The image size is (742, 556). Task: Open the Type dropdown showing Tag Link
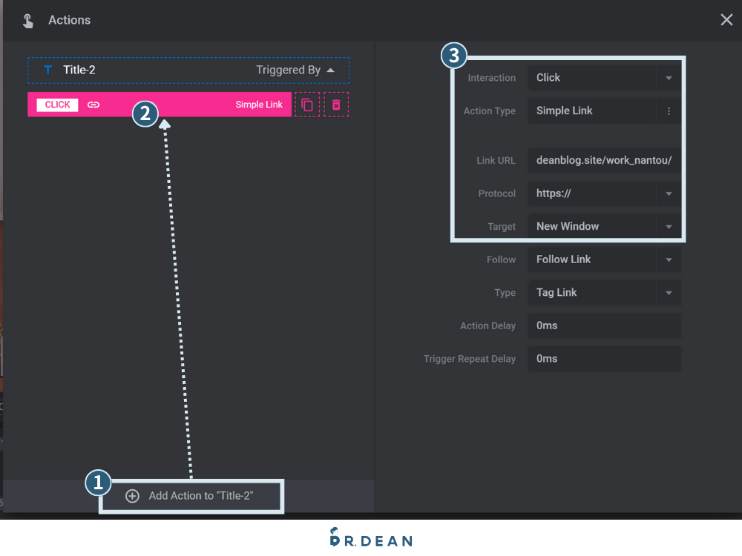pos(603,292)
